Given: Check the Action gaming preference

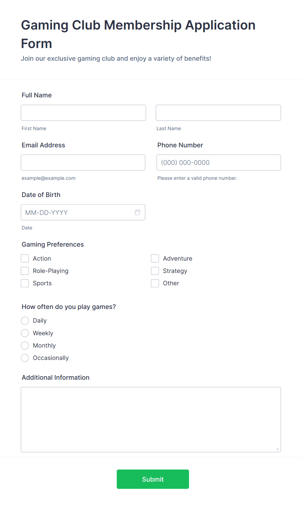Looking at the screenshot, I should point(25,258).
